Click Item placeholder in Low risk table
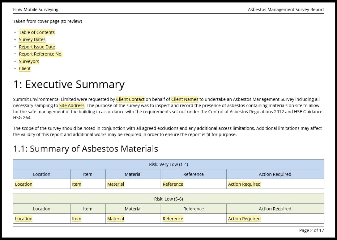 point(76,218)
